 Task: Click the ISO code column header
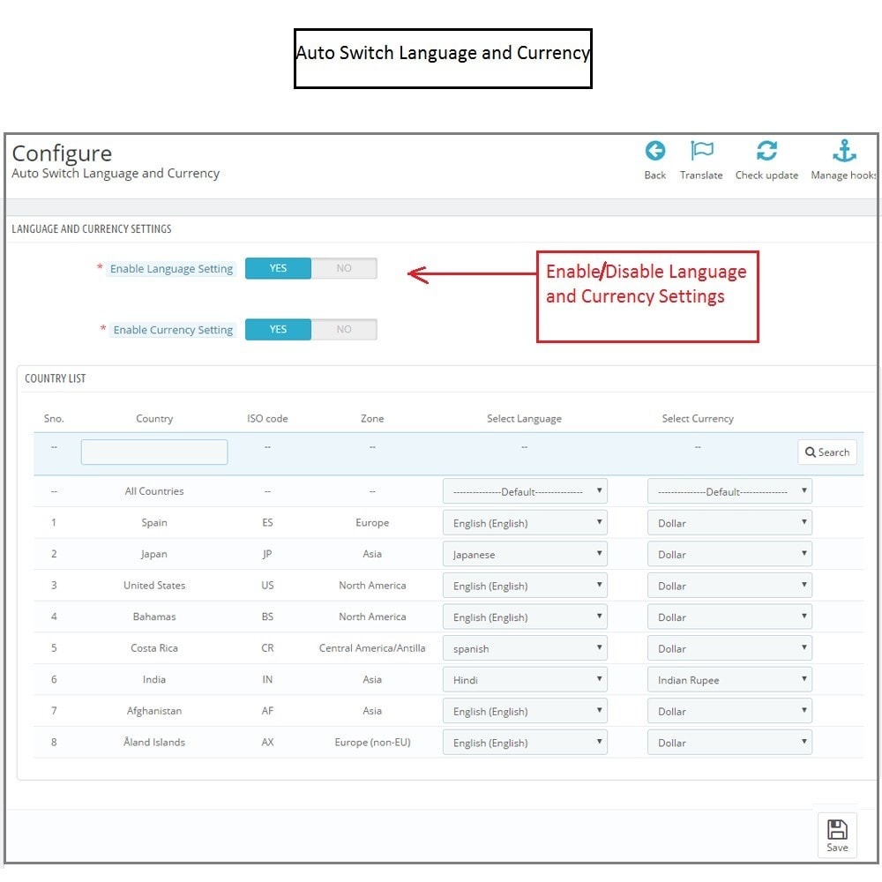(267, 418)
